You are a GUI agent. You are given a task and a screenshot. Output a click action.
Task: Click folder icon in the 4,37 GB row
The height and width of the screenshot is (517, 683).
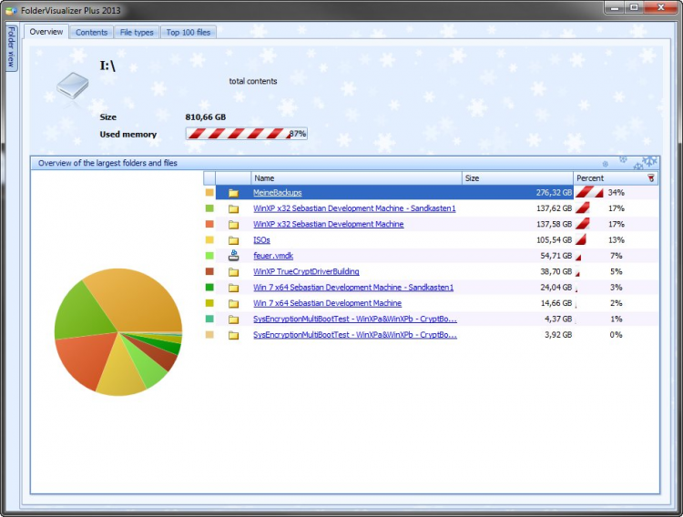[x=233, y=319]
